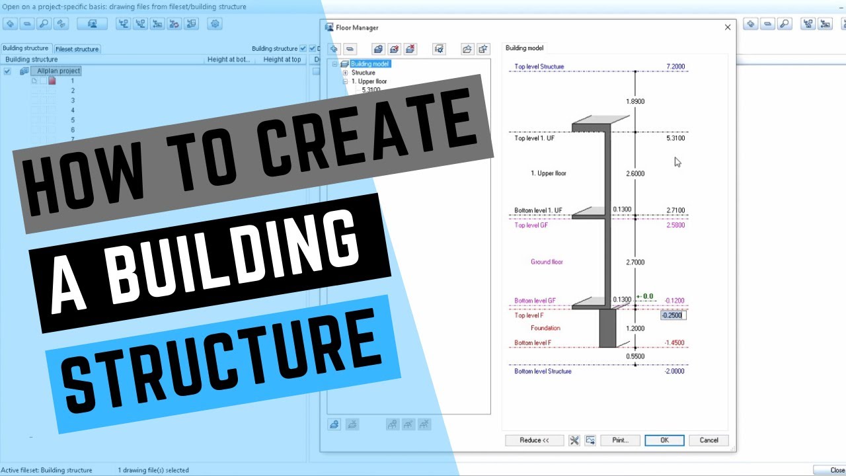The height and width of the screenshot is (476, 846).
Task: Click open favorite folder-star icon in Floor Manager
Action: (x=467, y=49)
